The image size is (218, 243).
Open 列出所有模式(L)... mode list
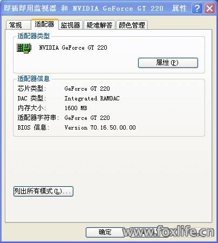pos(43,191)
